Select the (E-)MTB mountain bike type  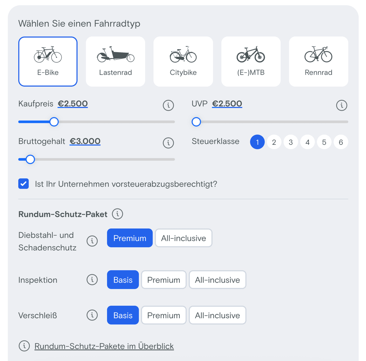tap(251, 62)
